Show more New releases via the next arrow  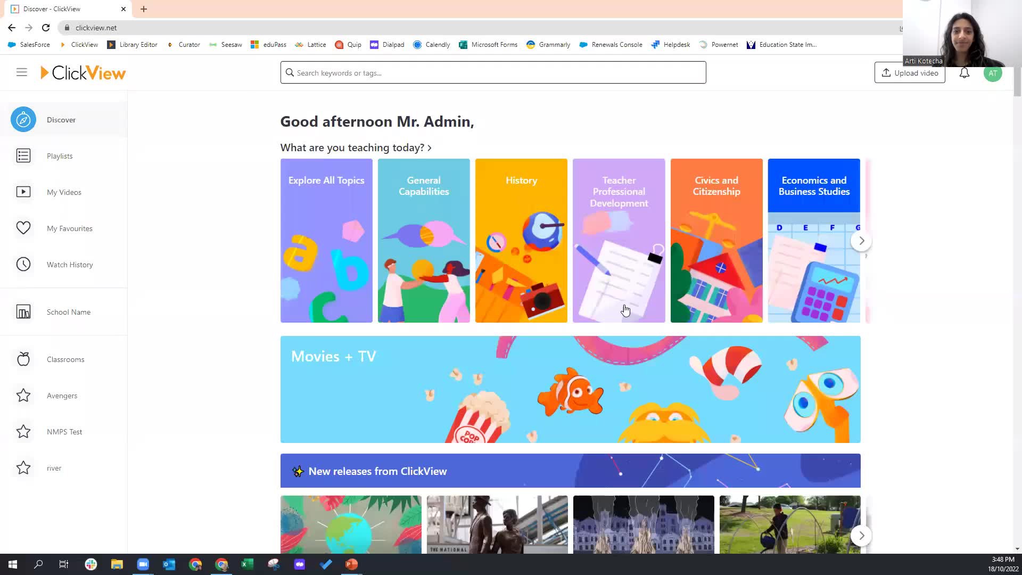click(861, 536)
